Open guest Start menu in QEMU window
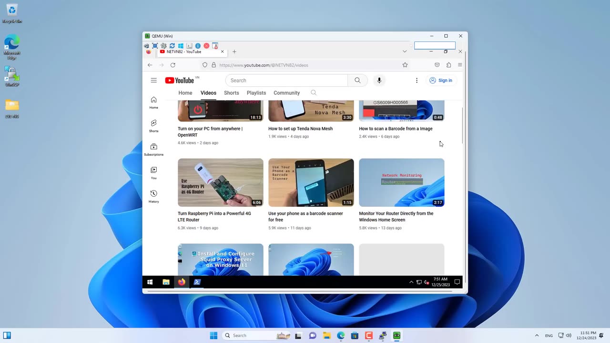The image size is (610, 343). coord(150,282)
